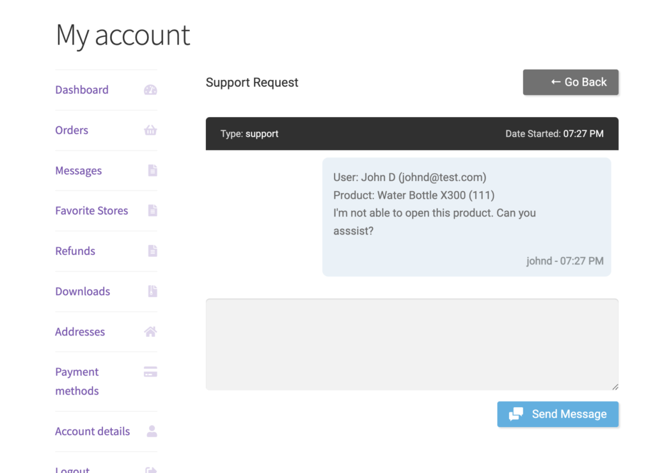The width and height of the screenshot is (655, 473).
Task: Click 'Date Started: 07:27 PM' text
Action: click(x=555, y=134)
